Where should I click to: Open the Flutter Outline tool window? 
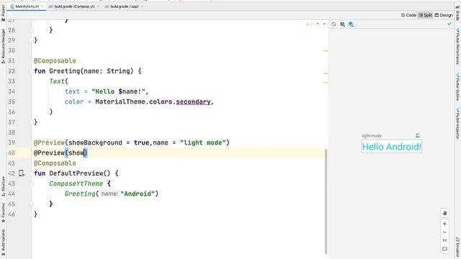coord(458,86)
